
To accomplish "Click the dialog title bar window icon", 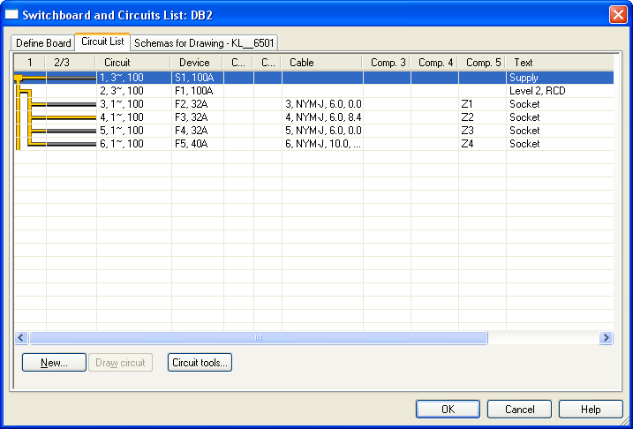I will click(x=12, y=15).
